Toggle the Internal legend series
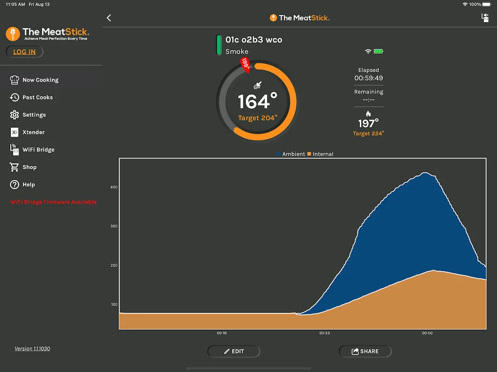 (x=320, y=154)
